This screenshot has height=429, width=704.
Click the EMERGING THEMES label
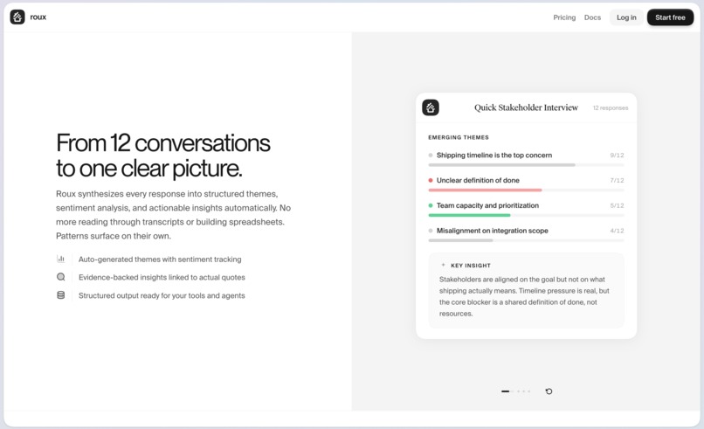coord(459,137)
